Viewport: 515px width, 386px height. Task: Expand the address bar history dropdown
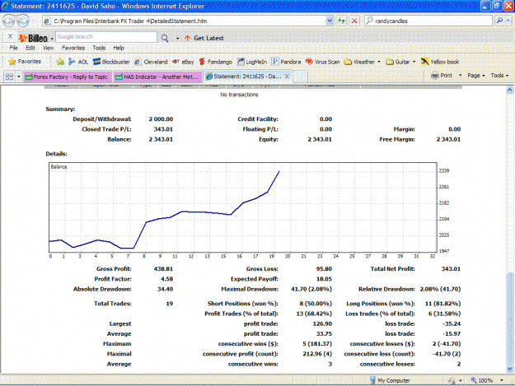click(x=330, y=21)
